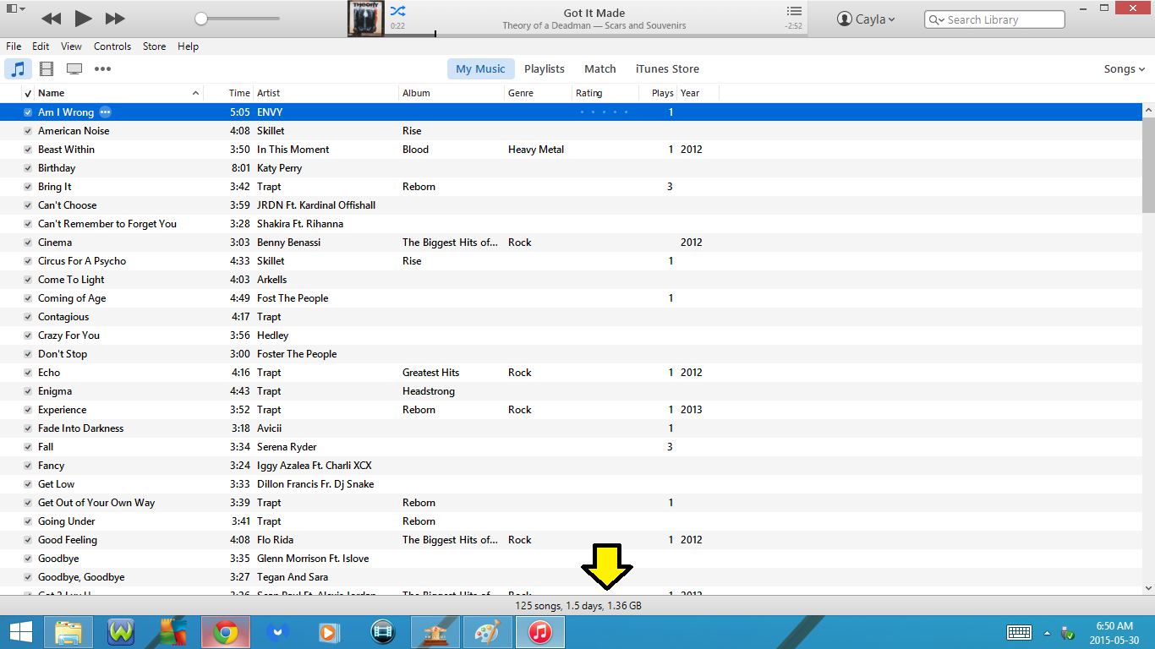Select the Music library icon
The image size is (1155, 649).
[18, 69]
